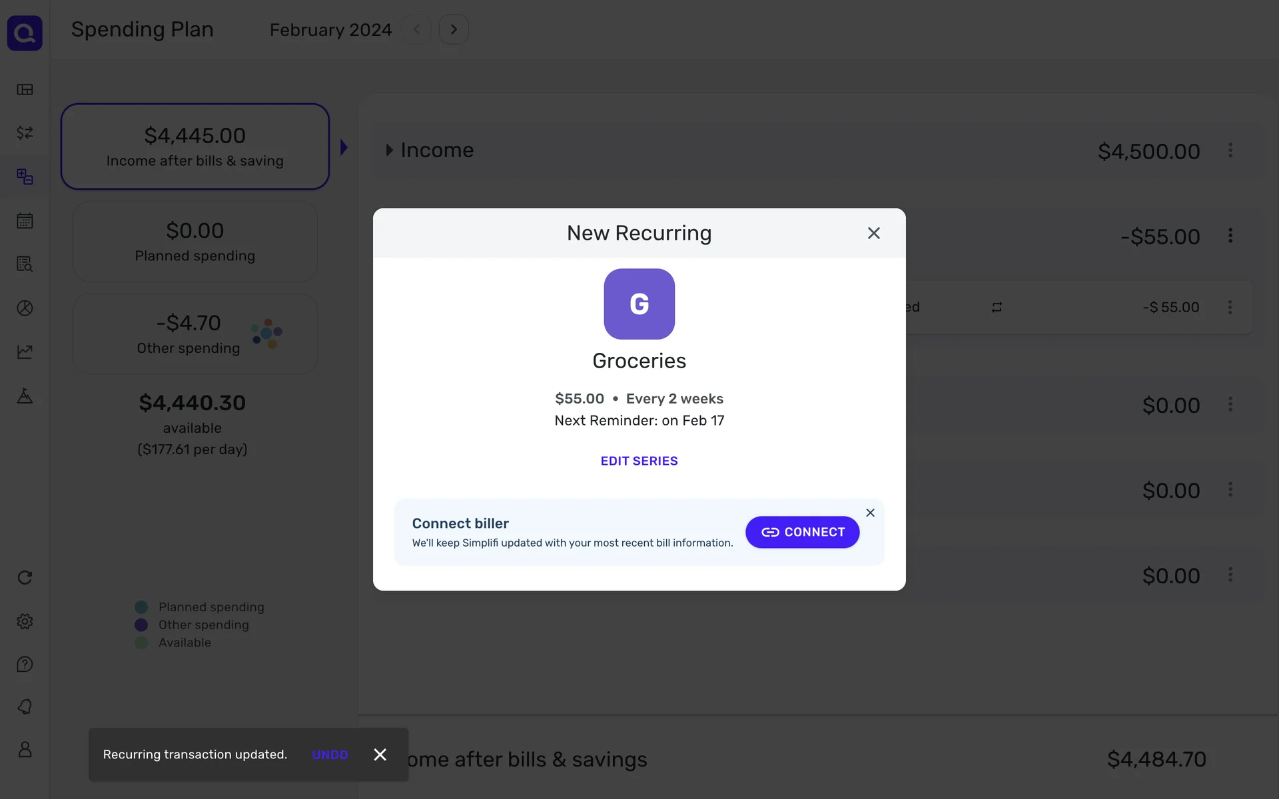Open the Reports pie chart icon
Screen dimensions: 1279x799
click(25, 308)
